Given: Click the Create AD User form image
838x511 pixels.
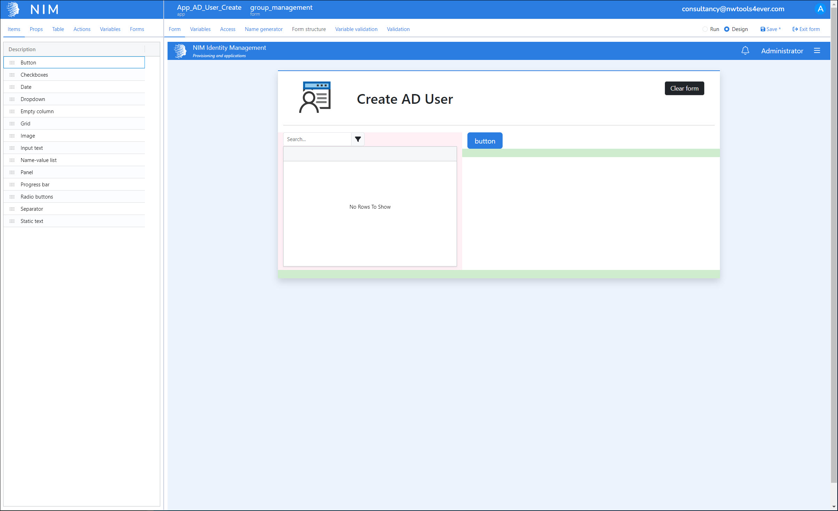Looking at the screenshot, I should [x=315, y=98].
